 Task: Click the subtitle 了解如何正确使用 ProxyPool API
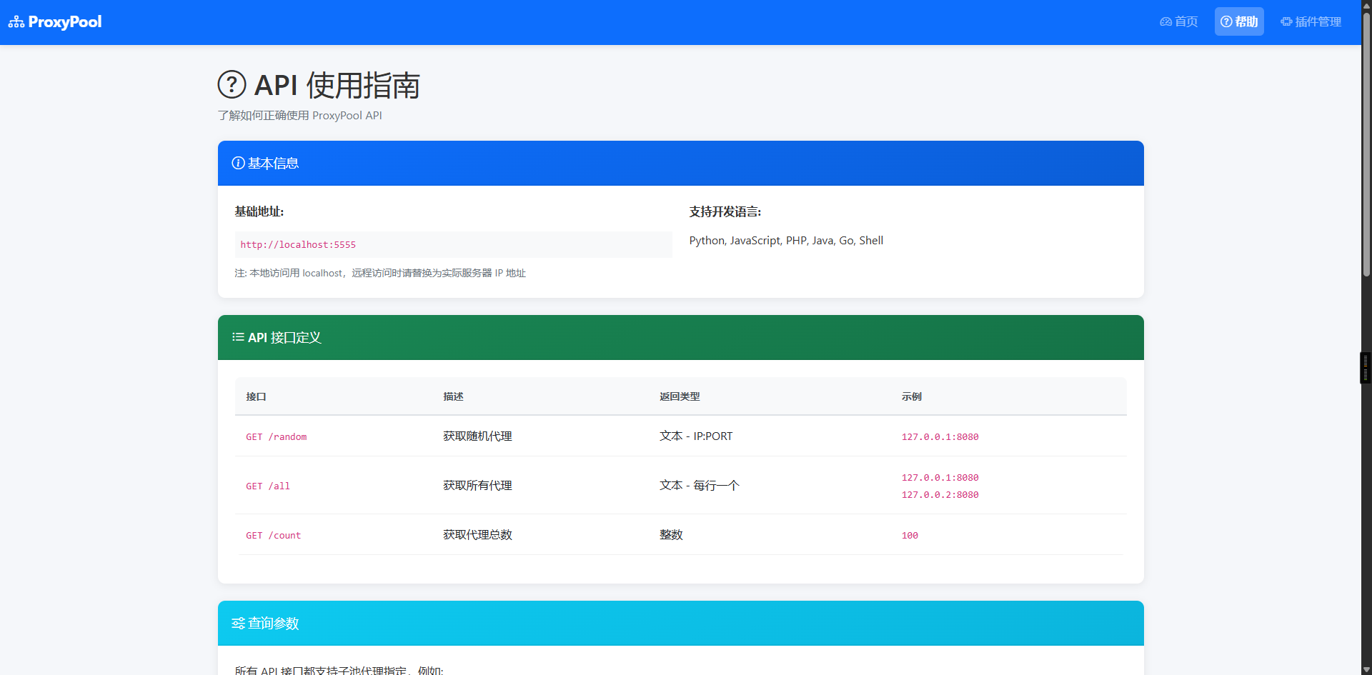300,116
